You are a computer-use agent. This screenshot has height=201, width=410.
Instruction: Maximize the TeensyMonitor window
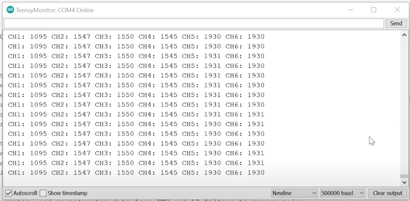[x=374, y=10]
